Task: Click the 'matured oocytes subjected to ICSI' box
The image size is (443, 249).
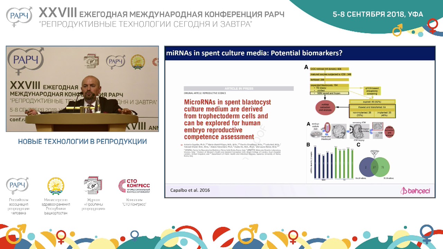Action: pyautogui.click(x=331, y=74)
